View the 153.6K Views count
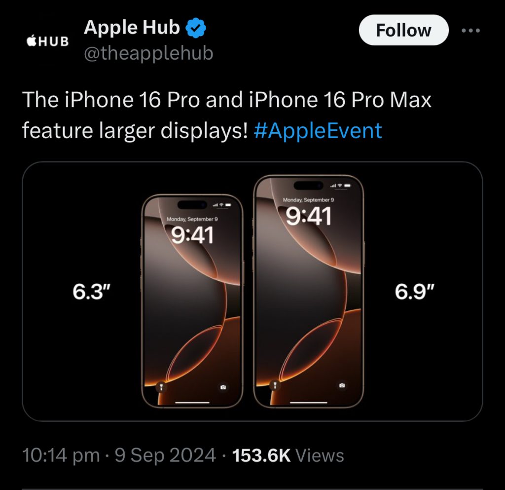Image resolution: width=505 pixels, height=490 pixels. point(288,455)
